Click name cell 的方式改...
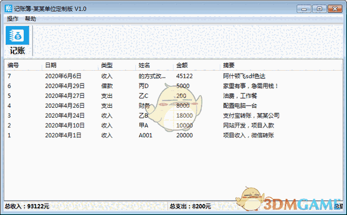This screenshot has width=347, height=215. pyautogui.click(x=152, y=76)
